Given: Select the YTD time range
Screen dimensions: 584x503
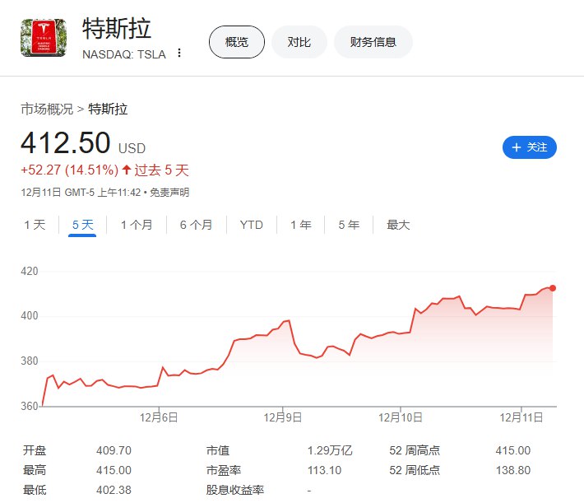Looking at the screenshot, I should click(252, 225).
